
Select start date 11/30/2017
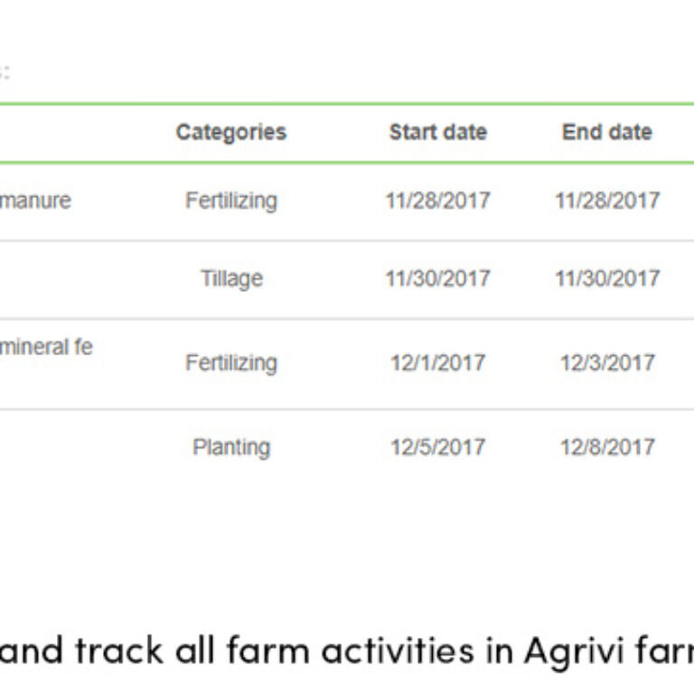pos(438,279)
